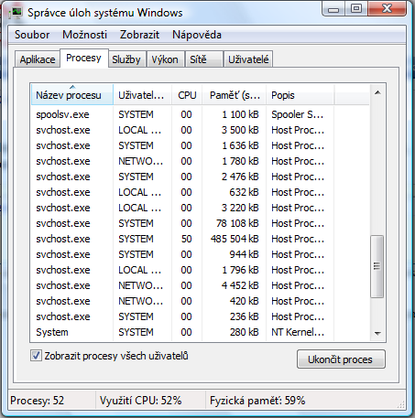
Task: Click the scrollbar up arrow
Action: [x=377, y=92]
